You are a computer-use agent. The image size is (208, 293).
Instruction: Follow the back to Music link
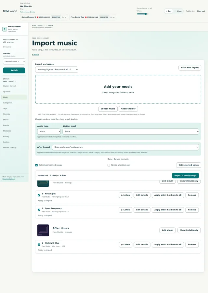click(35, 55)
